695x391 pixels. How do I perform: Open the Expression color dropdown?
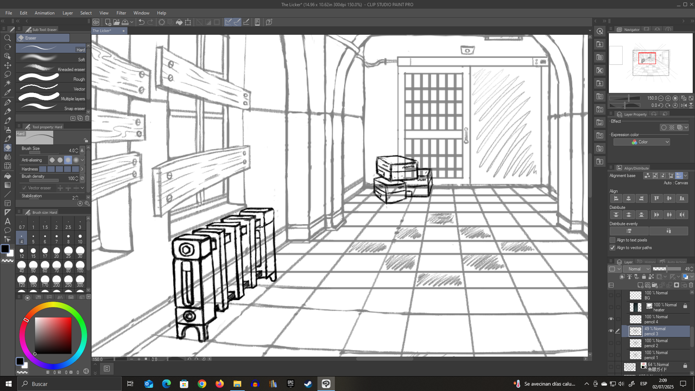[641, 142]
